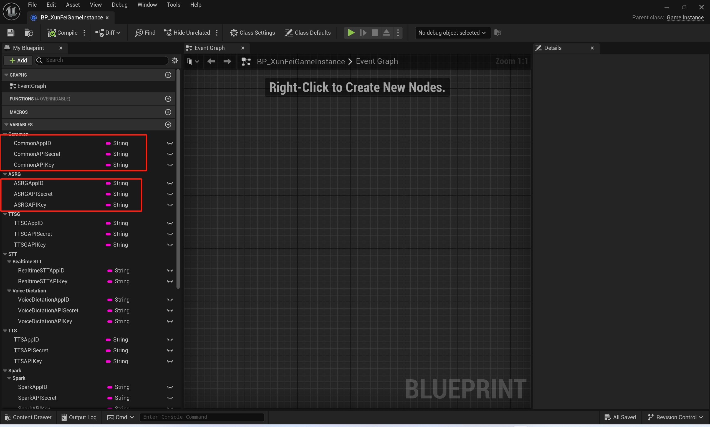Toggle visibility eye of ASRGAPIKey variable
The image size is (710, 427).
(170, 205)
